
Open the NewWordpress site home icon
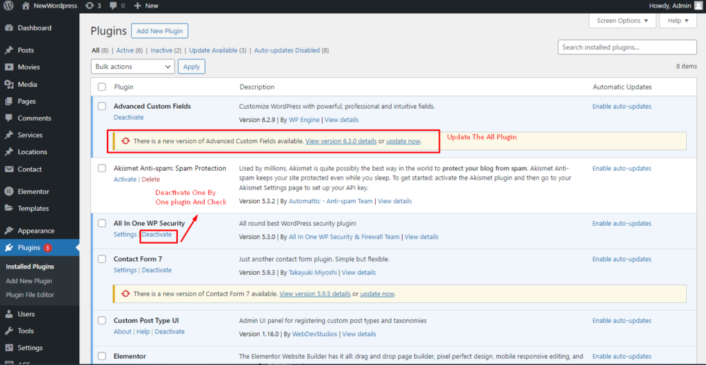pos(26,6)
